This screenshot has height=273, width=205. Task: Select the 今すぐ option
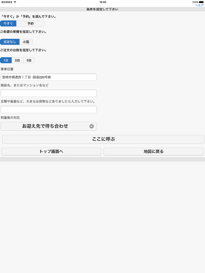(8, 23)
